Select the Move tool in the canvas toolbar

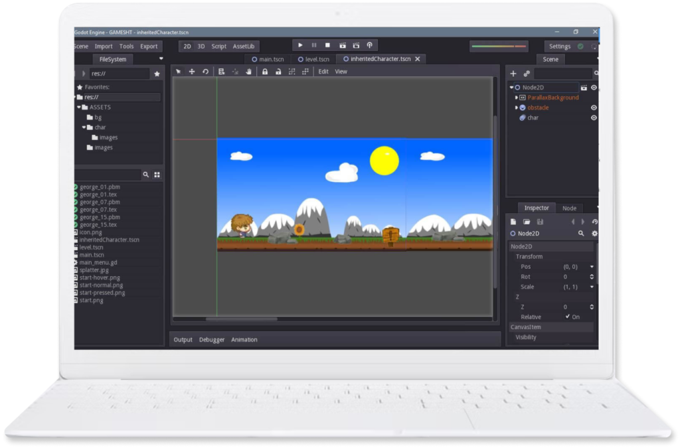click(x=191, y=71)
